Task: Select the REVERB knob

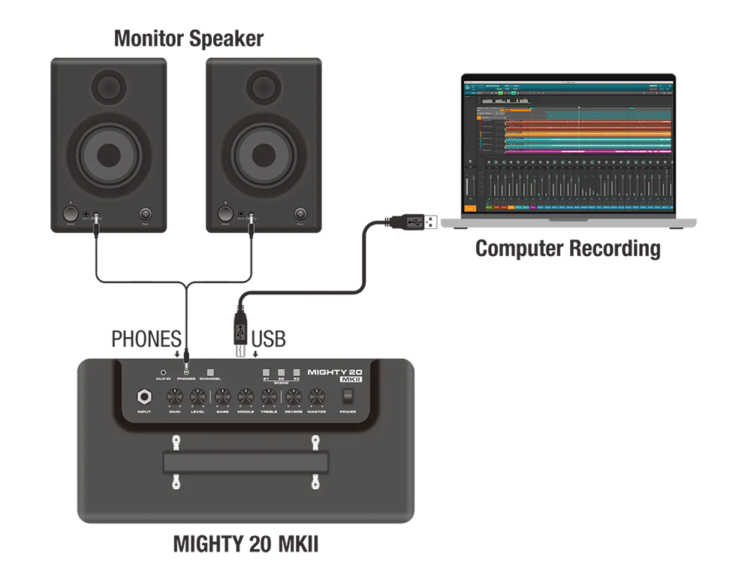Action: (294, 397)
